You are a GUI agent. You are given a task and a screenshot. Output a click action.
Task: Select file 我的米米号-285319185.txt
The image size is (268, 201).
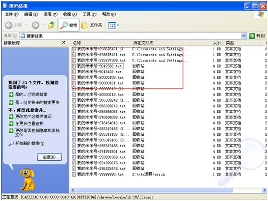point(101,146)
